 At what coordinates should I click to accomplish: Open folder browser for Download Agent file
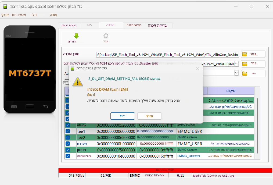coord(253,54)
